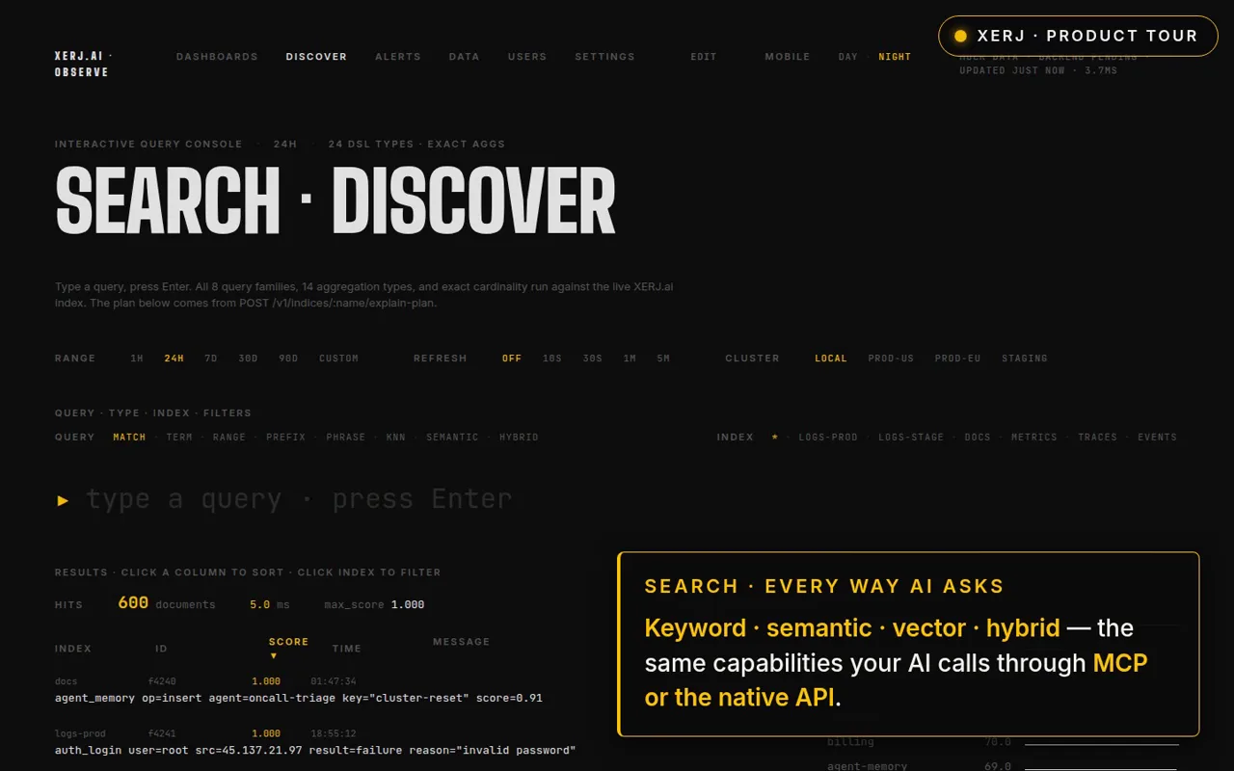Filter by LOGS-PROD index
Viewport: 1234px width, 771px height.
tap(828, 438)
